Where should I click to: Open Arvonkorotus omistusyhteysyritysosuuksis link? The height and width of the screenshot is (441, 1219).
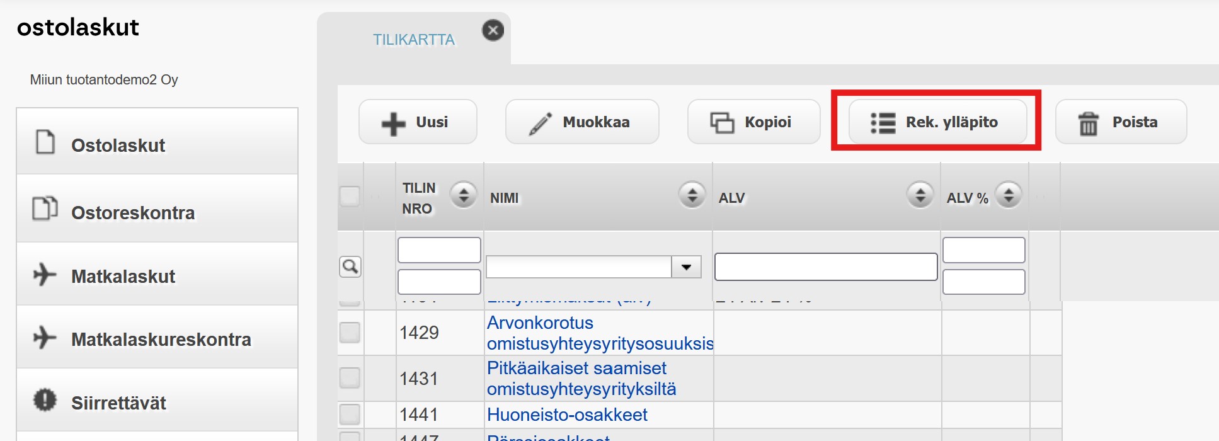coord(600,333)
